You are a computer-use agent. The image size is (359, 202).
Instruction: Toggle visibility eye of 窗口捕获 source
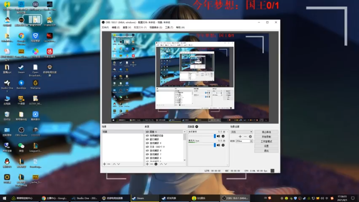147,139
